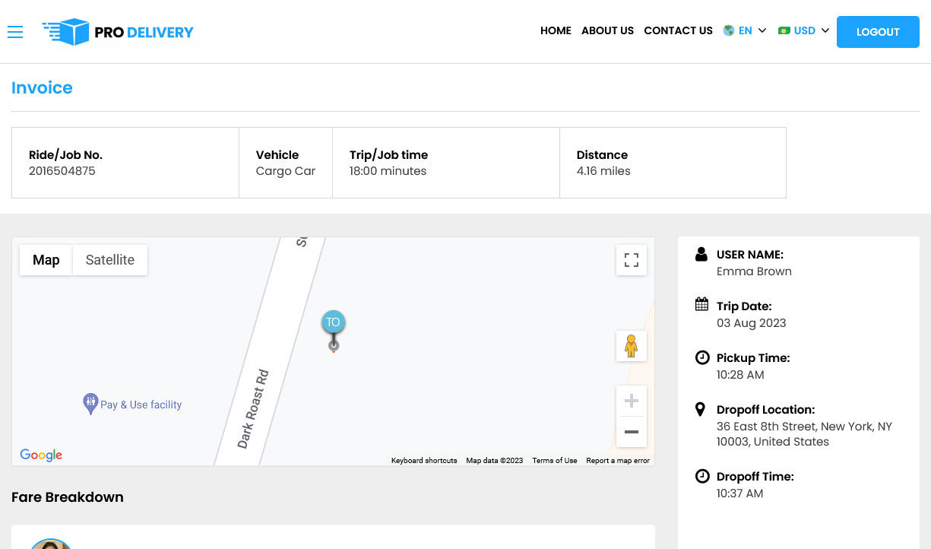This screenshot has height=549, width=931.
Task: Click the avatar under Fare Breakdown
Action: (x=51, y=544)
